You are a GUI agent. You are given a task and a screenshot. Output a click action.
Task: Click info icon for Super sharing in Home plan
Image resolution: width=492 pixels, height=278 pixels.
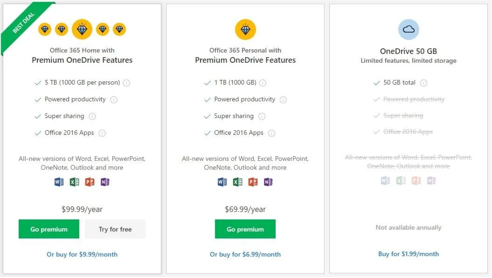(92, 116)
